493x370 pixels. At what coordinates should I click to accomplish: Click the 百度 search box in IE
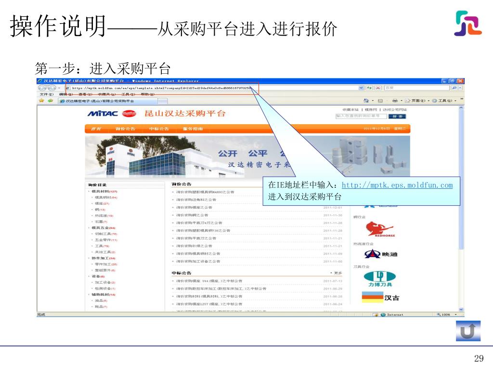[417, 88]
